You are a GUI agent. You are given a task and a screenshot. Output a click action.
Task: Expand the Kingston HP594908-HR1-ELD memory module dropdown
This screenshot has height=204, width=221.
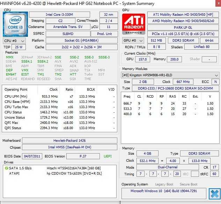170,75
